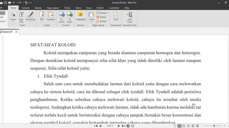Open the Forms ribbon tab

pos(67,8)
